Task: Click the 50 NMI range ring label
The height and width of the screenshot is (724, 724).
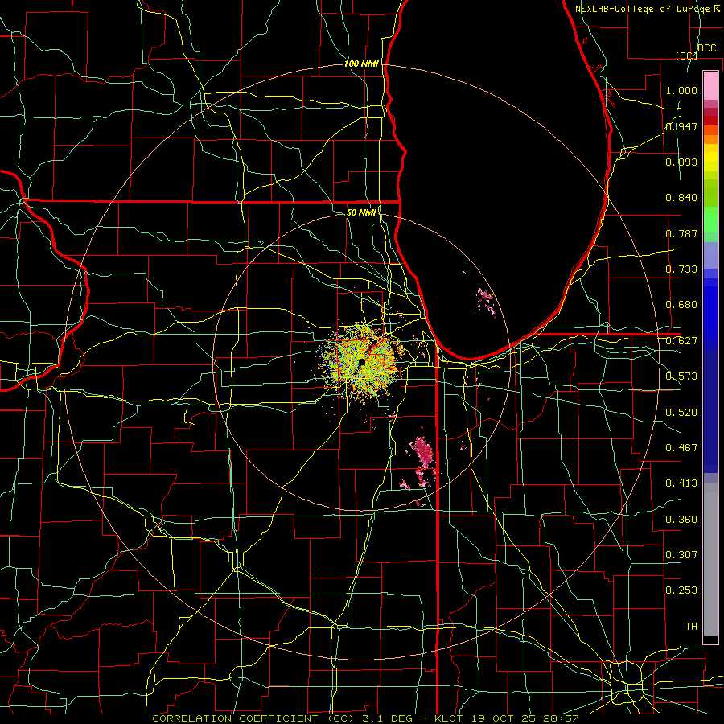Action: point(361,212)
